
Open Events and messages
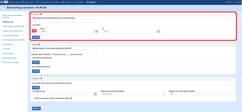pyautogui.click(x=11, y=62)
